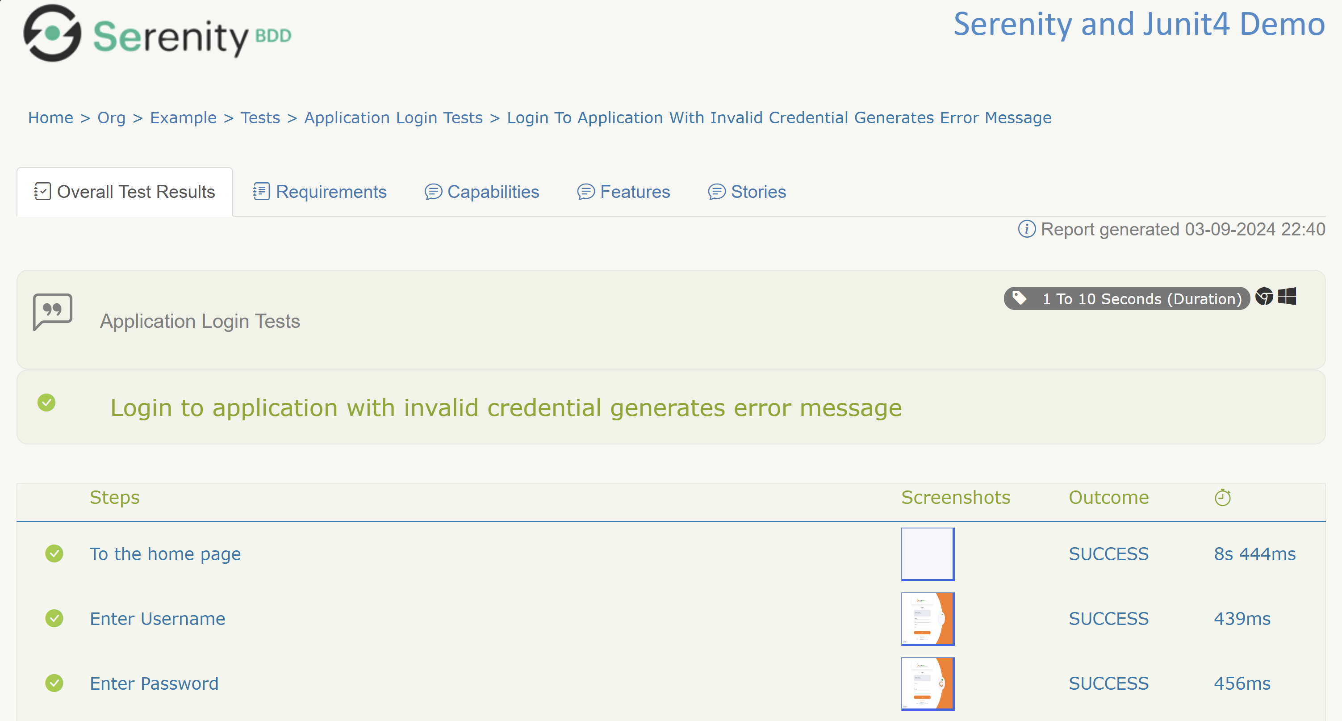This screenshot has width=1342, height=721.
Task: Click the Chrome browser icon near the duration tag
Action: click(x=1265, y=298)
